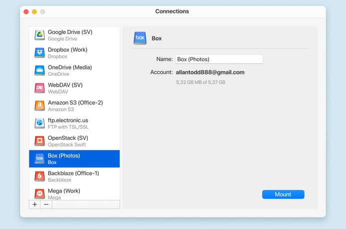Select the OpenStack (SV) connection label
This screenshot has width=346, height=229.
click(68, 138)
